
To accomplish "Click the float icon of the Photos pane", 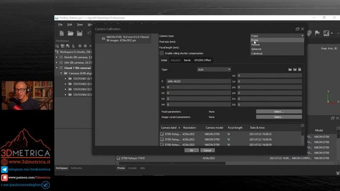I will 333,118.
